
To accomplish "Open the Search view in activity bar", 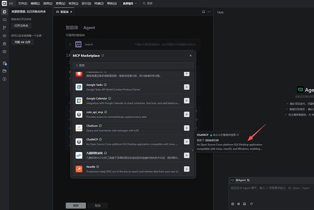I will coord(5,20).
